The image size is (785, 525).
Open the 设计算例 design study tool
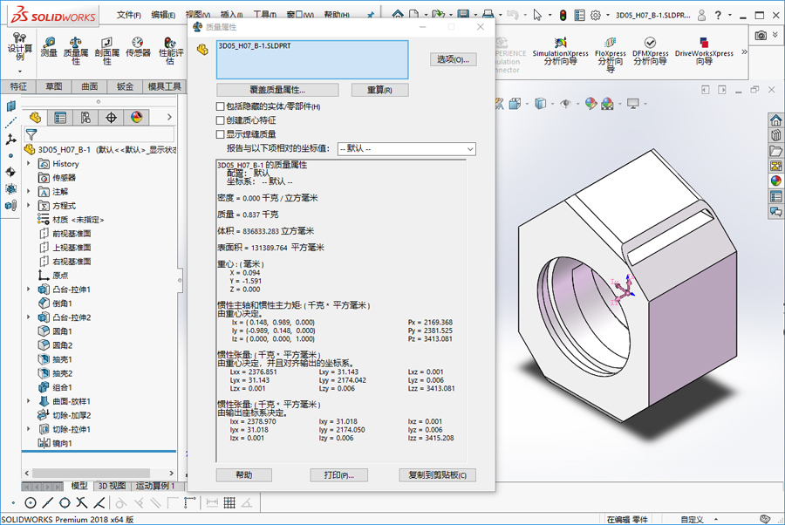tap(20, 48)
